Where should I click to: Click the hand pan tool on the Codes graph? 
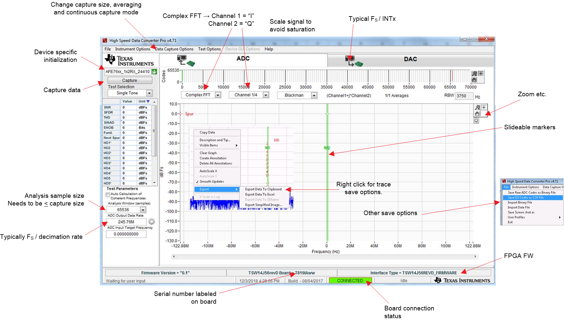pos(474,80)
